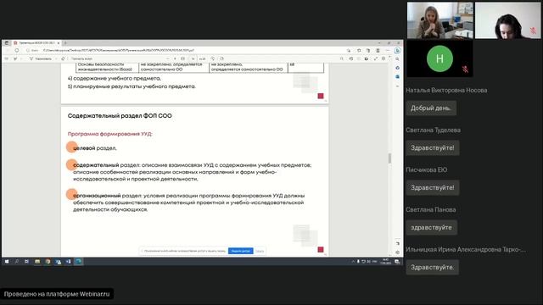Open a new browser tab with plus
This screenshot has width=543, height=305.
pos(65,43)
